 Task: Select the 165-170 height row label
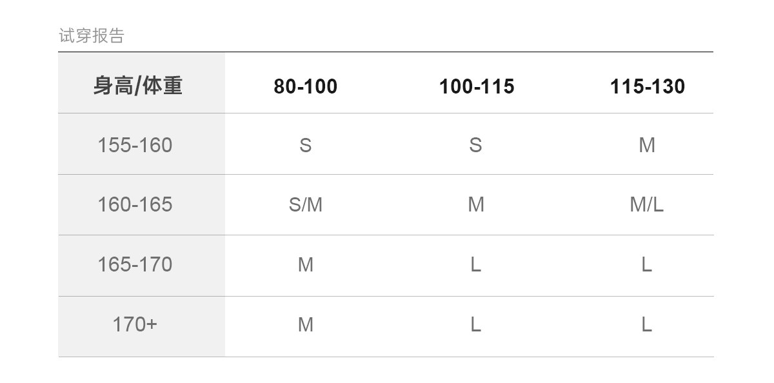(x=135, y=264)
